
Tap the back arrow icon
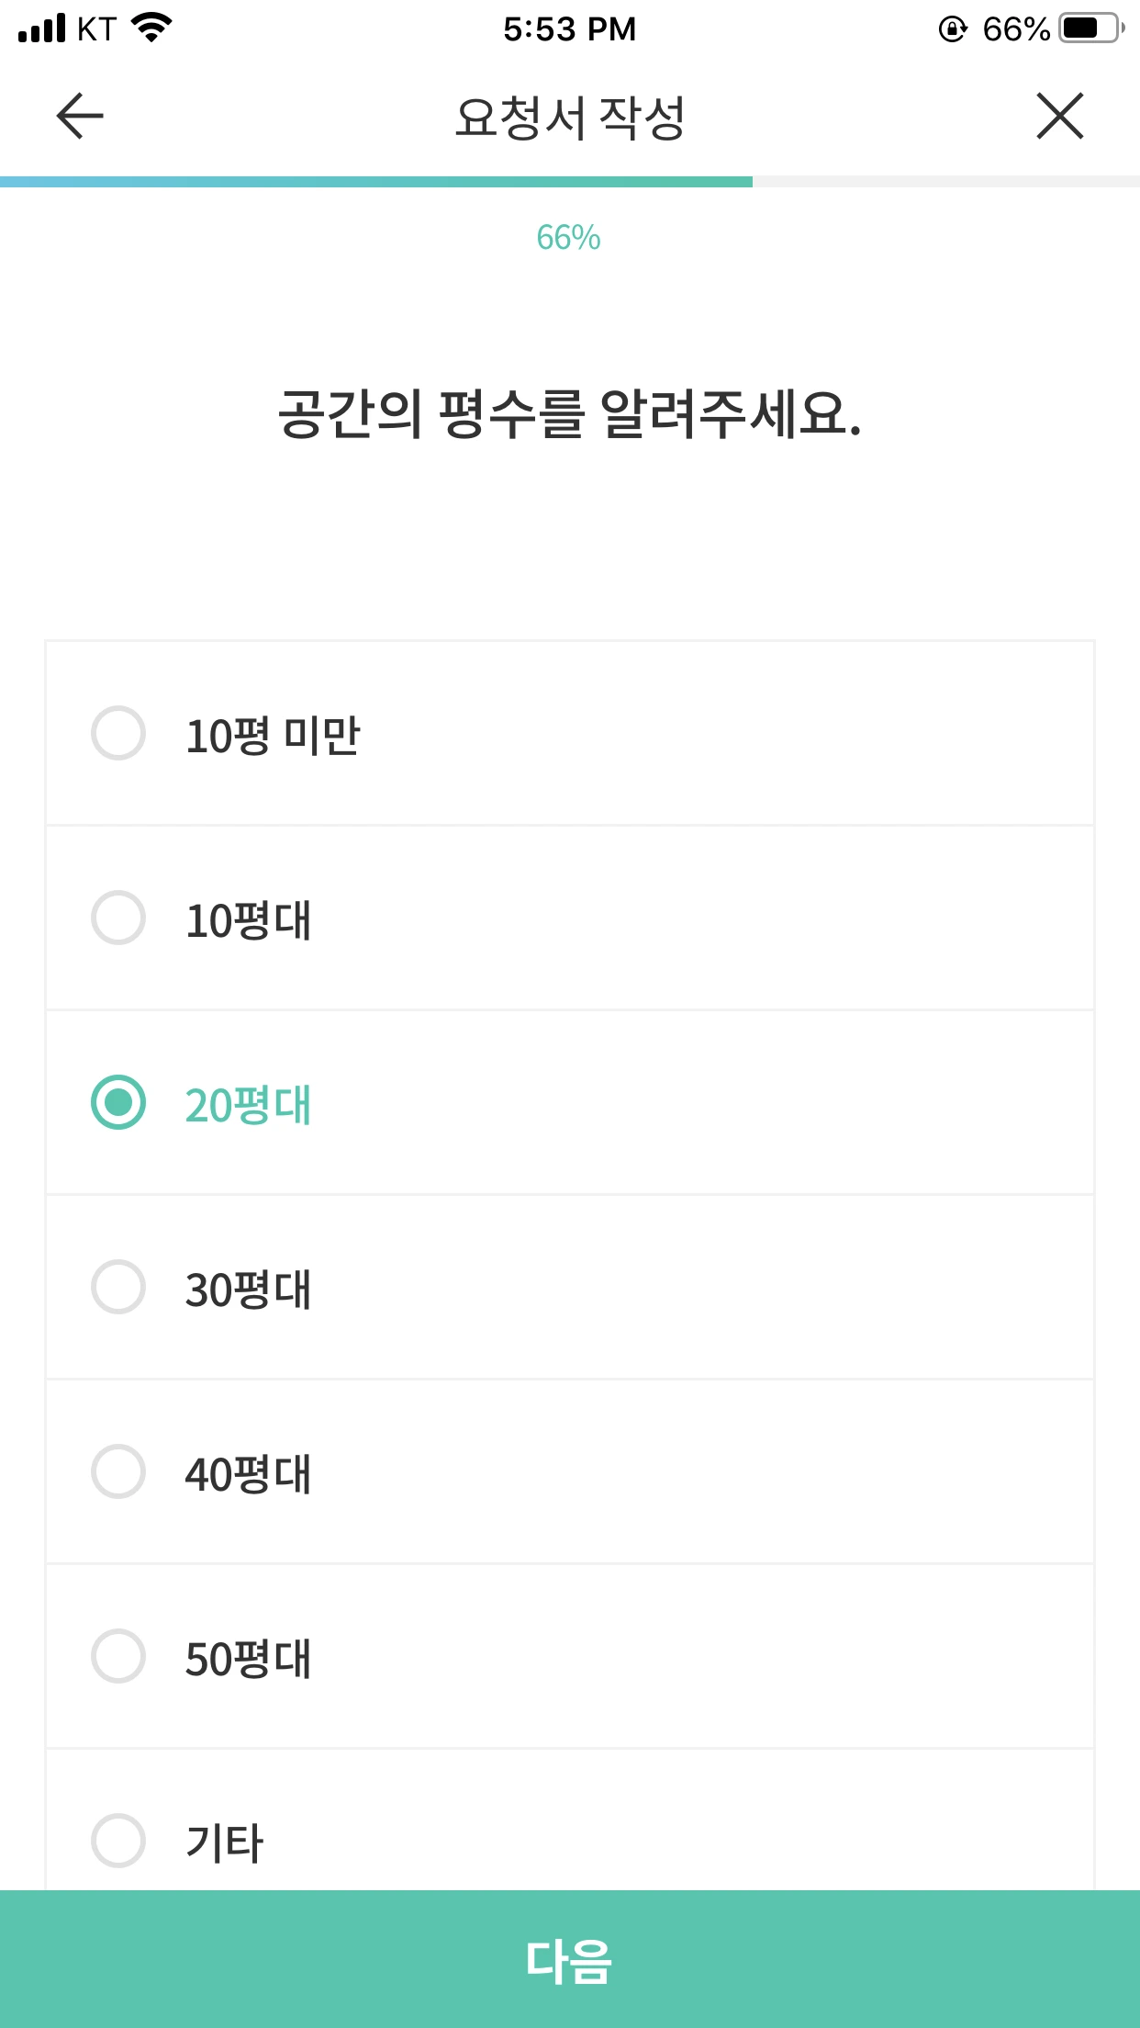(x=80, y=117)
